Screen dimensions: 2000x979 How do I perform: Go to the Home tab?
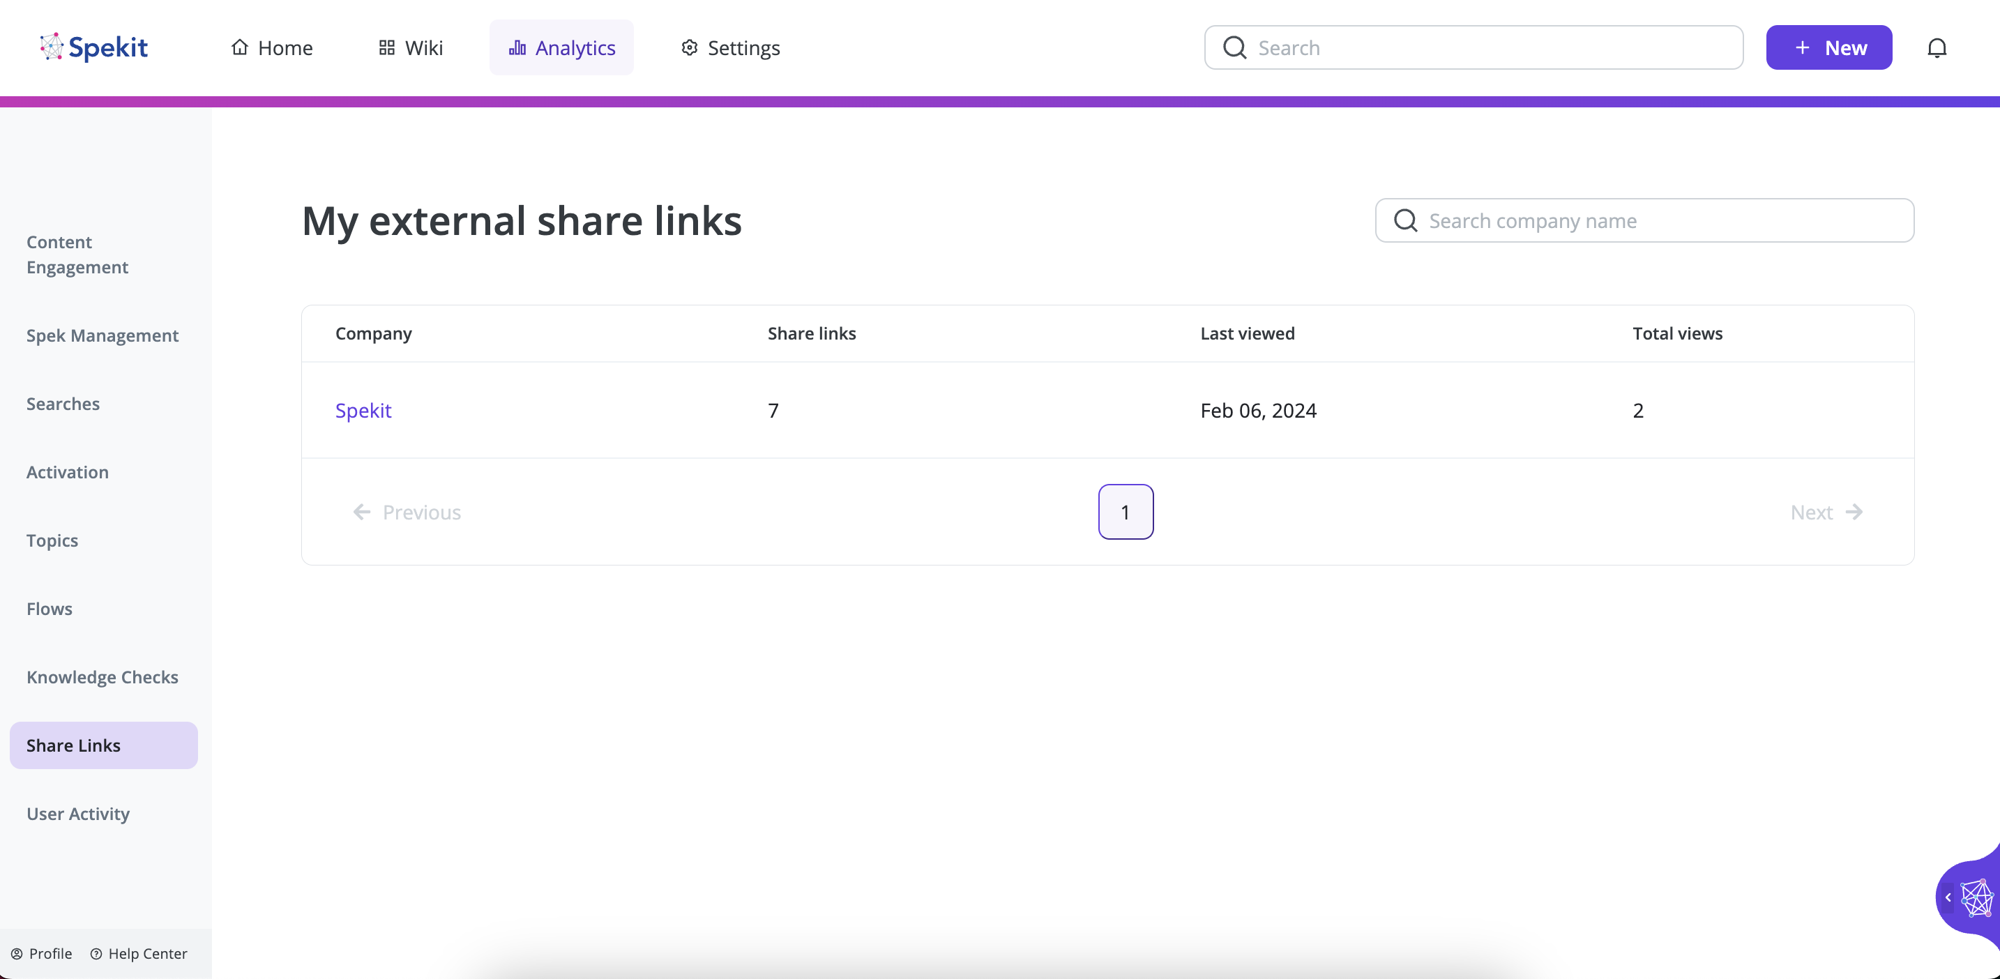(x=272, y=47)
